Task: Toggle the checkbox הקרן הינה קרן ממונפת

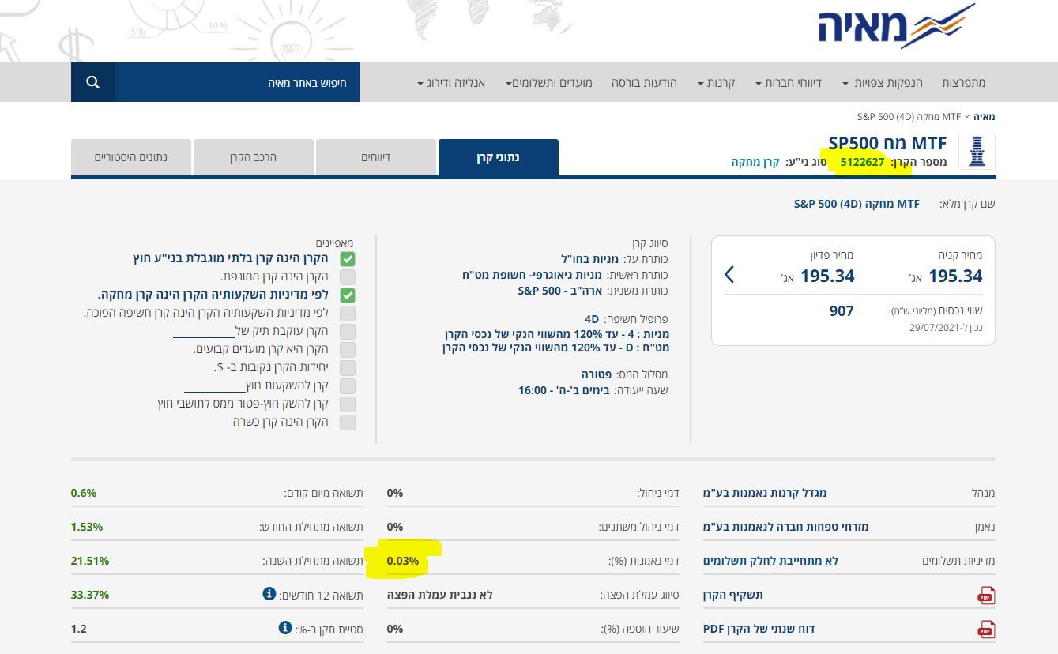Action: (x=348, y=277)
